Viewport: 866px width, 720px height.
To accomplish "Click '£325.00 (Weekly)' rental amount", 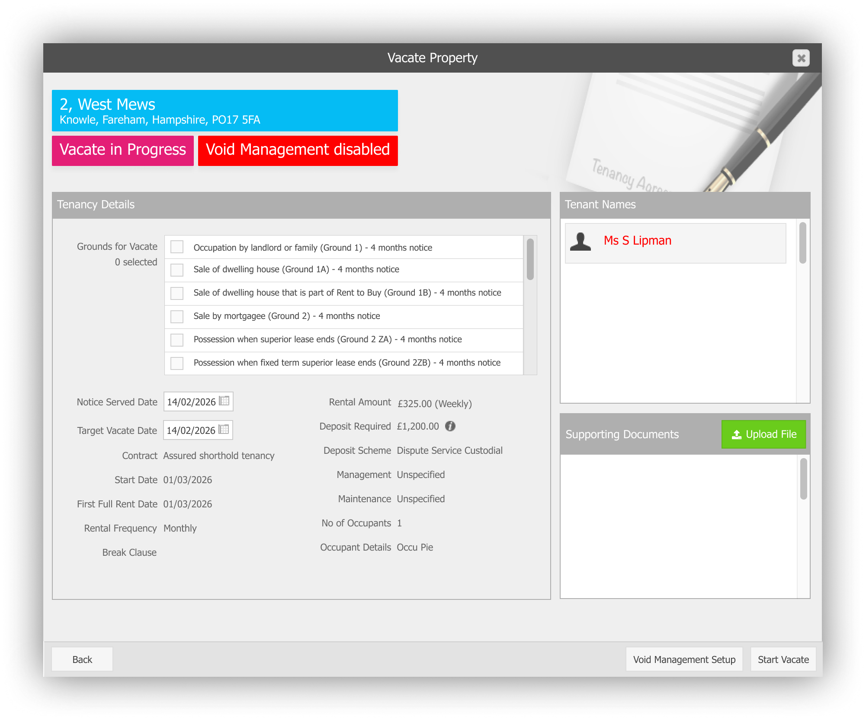I will point(435,404).
